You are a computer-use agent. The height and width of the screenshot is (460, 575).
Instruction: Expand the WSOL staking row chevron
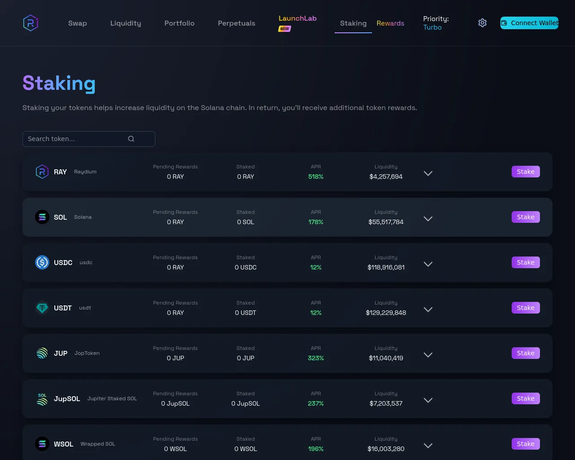428,446
